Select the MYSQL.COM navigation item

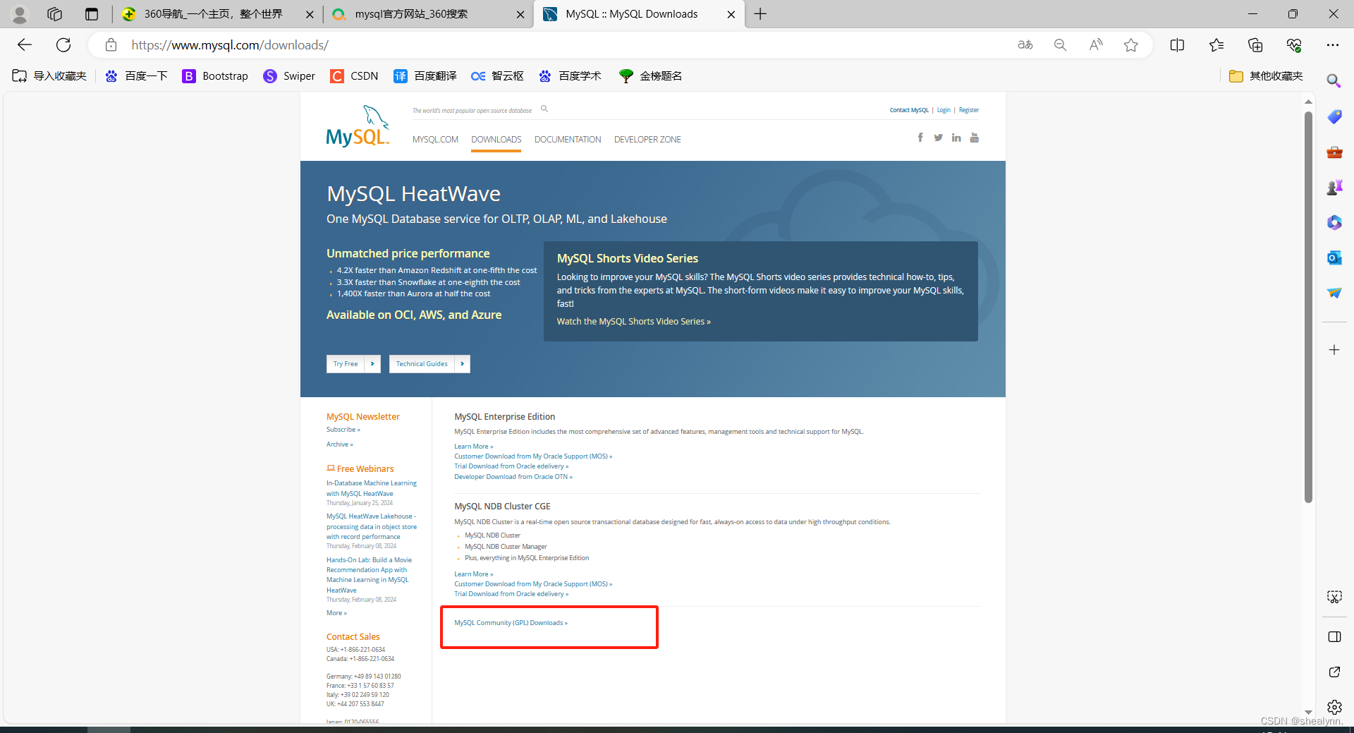click(x=435, y=140)
